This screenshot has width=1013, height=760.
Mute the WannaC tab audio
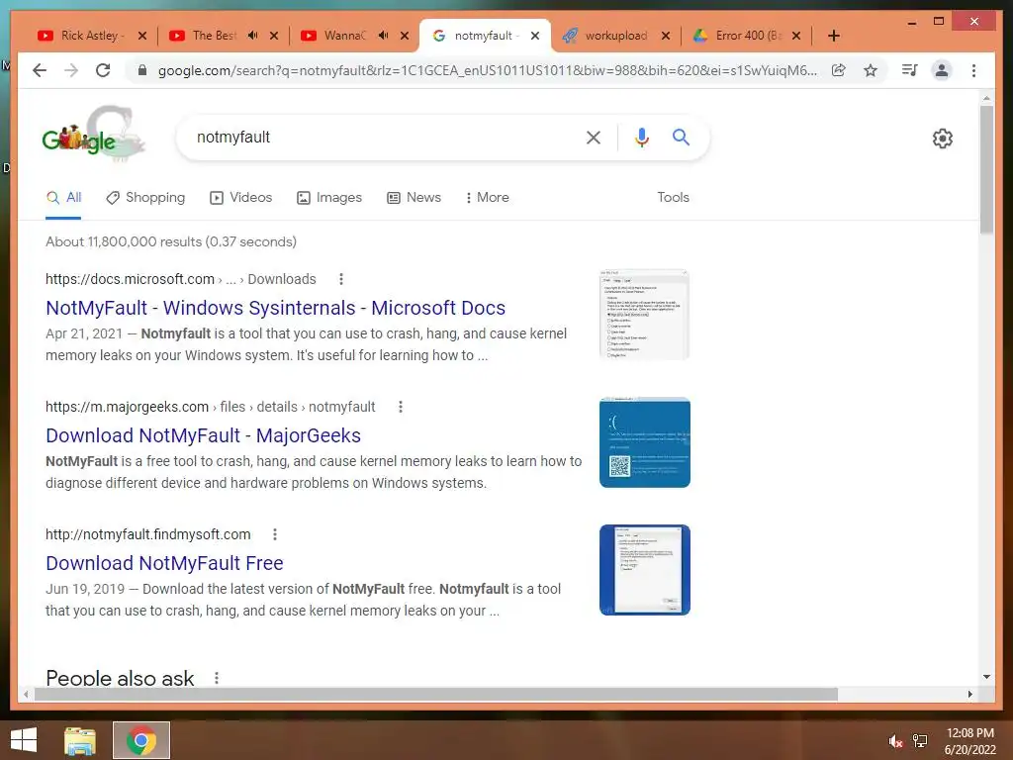pyautogui.click(x=383, y=36)
